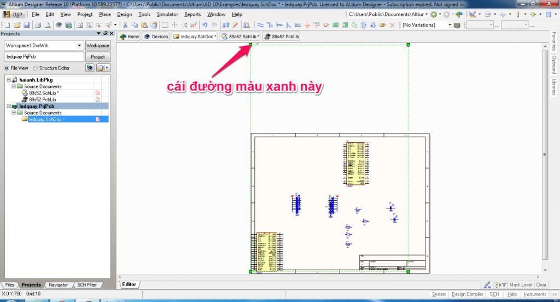The image size is (560, 302).
Task: Collapse Source Documents under haianh.LibPkg
Action: point(14,86)
